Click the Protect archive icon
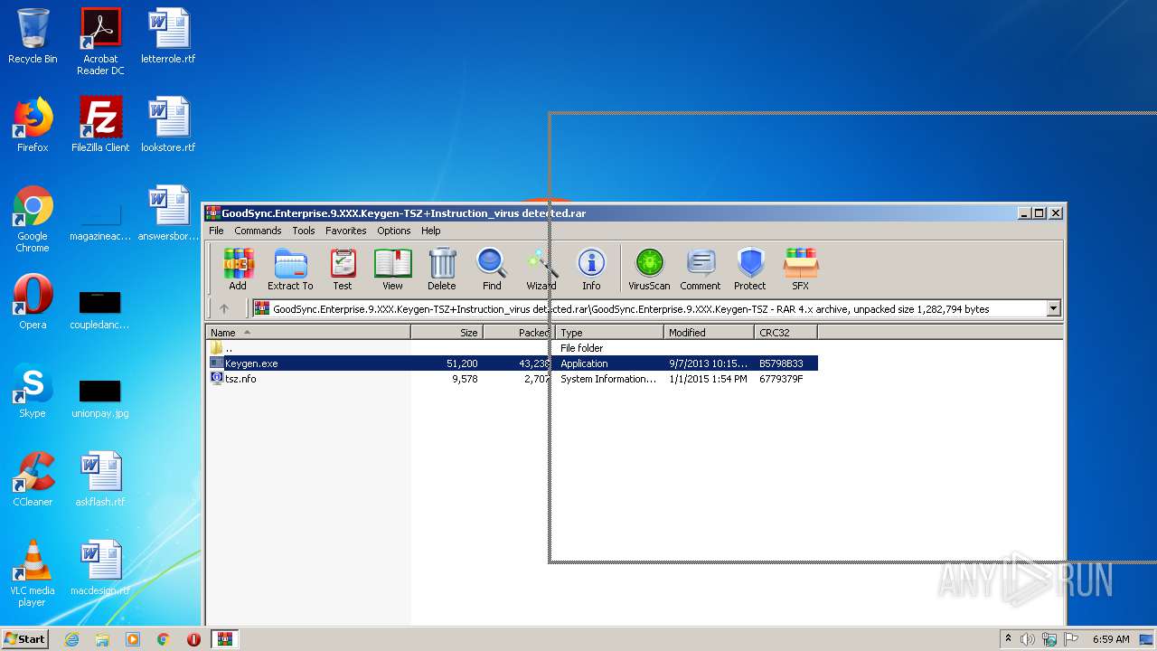Screen dimensions: 1157x651 pos(750,269)
